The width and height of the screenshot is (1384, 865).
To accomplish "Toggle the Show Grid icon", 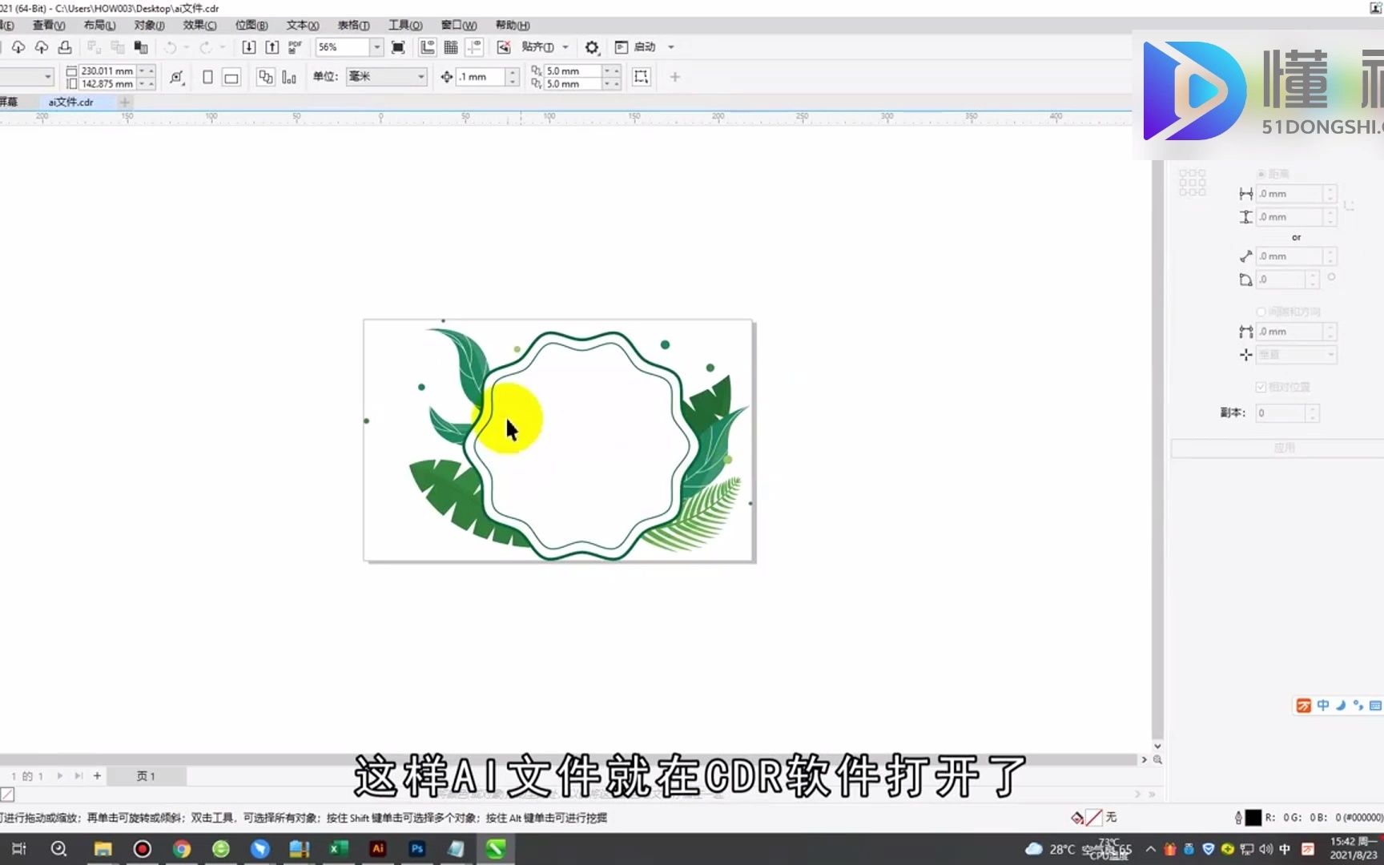I will [x=451, y=47].
